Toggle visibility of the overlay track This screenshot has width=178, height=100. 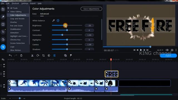tap(4, 72)
